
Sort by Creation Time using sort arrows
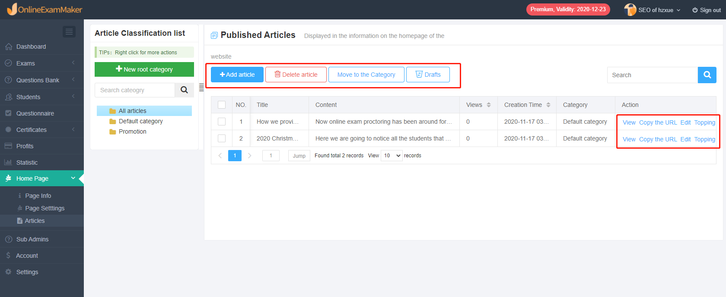(x=548, y=105)
